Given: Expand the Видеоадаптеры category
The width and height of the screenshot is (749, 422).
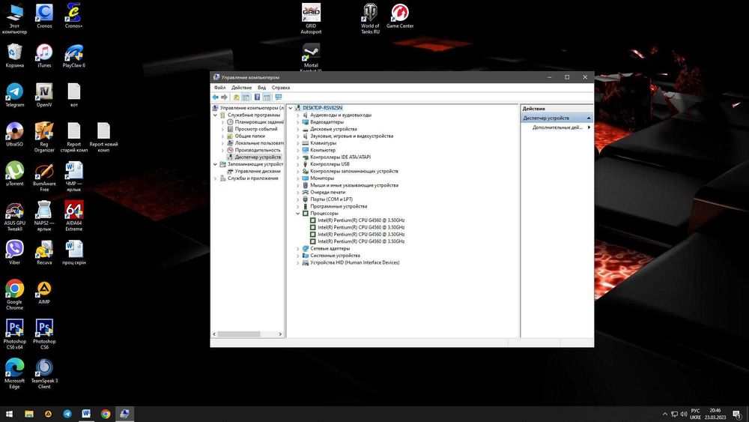Looking at the screenshot, I should pos(297,122).
